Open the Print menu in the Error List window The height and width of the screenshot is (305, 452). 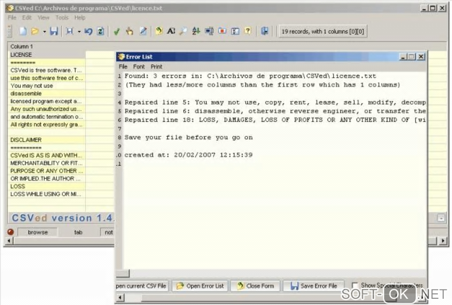(156, 67)
